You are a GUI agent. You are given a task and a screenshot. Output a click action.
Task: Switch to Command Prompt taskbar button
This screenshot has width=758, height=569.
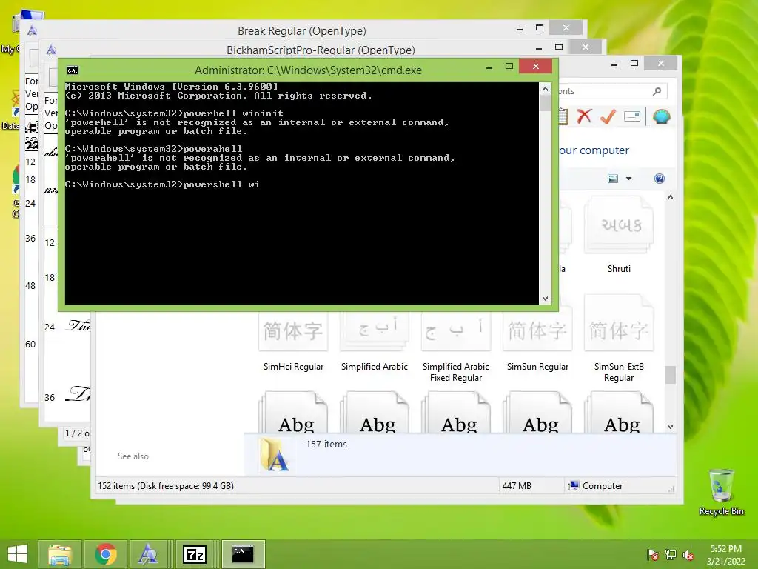coord(243,554)
